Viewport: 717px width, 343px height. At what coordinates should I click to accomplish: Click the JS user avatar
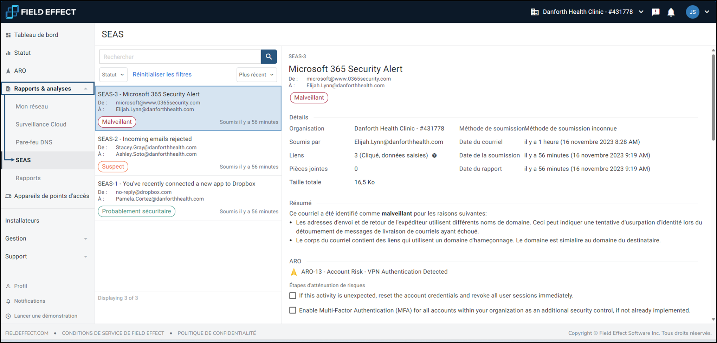point(692,12)
